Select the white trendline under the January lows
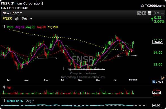 (x=127, y=56)
